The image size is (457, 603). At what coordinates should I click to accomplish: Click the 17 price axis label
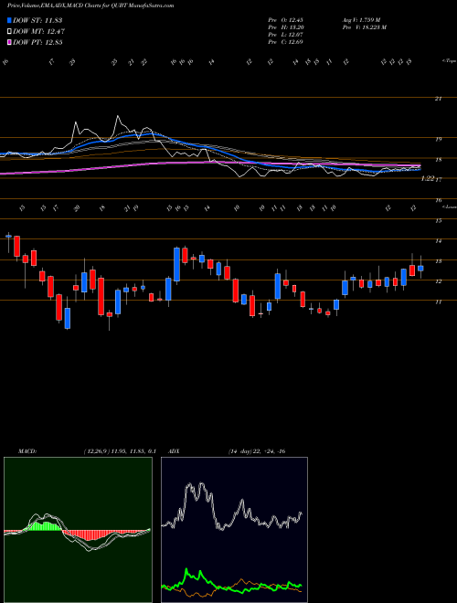(x=438, y=180)
